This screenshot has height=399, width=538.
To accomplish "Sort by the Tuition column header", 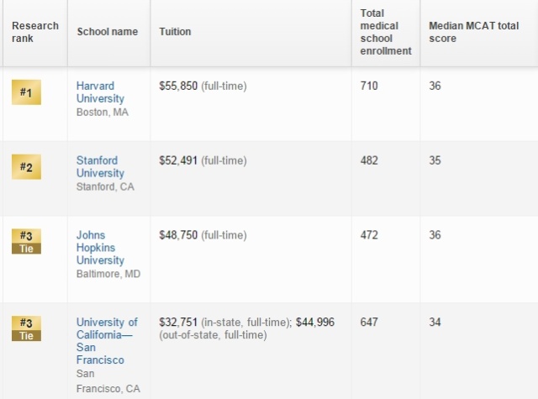I will (x=175, y=32).
